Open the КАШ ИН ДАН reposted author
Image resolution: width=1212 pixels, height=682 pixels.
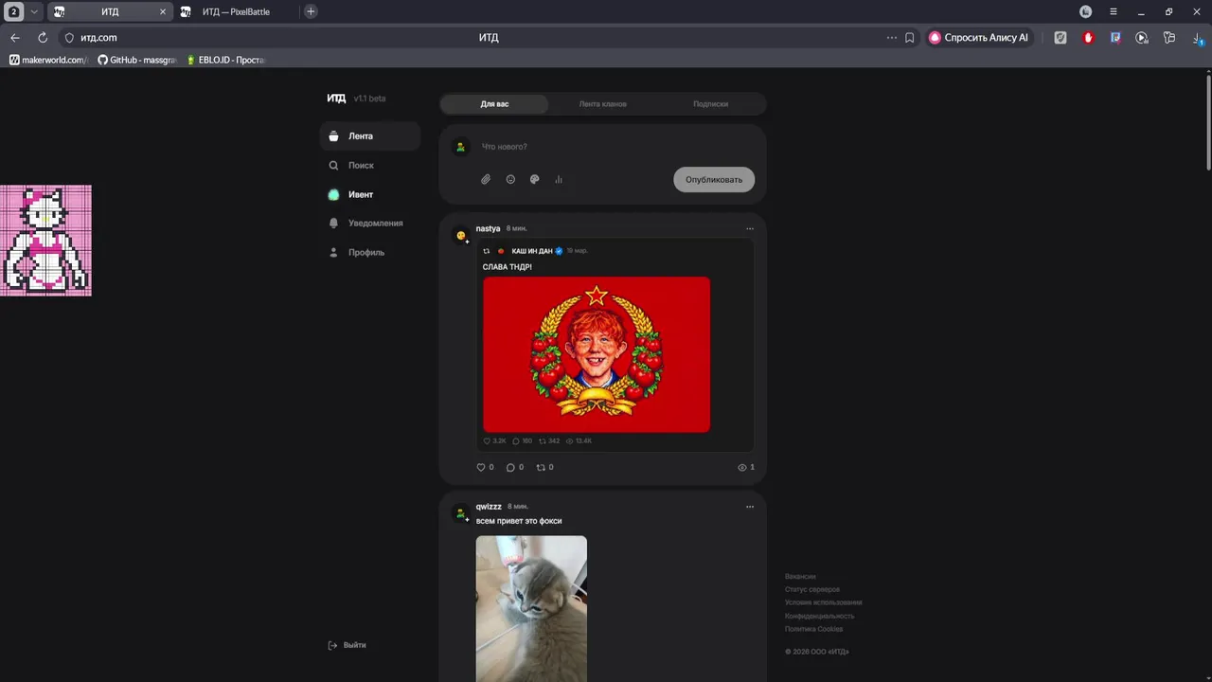[x=531, y=251]
